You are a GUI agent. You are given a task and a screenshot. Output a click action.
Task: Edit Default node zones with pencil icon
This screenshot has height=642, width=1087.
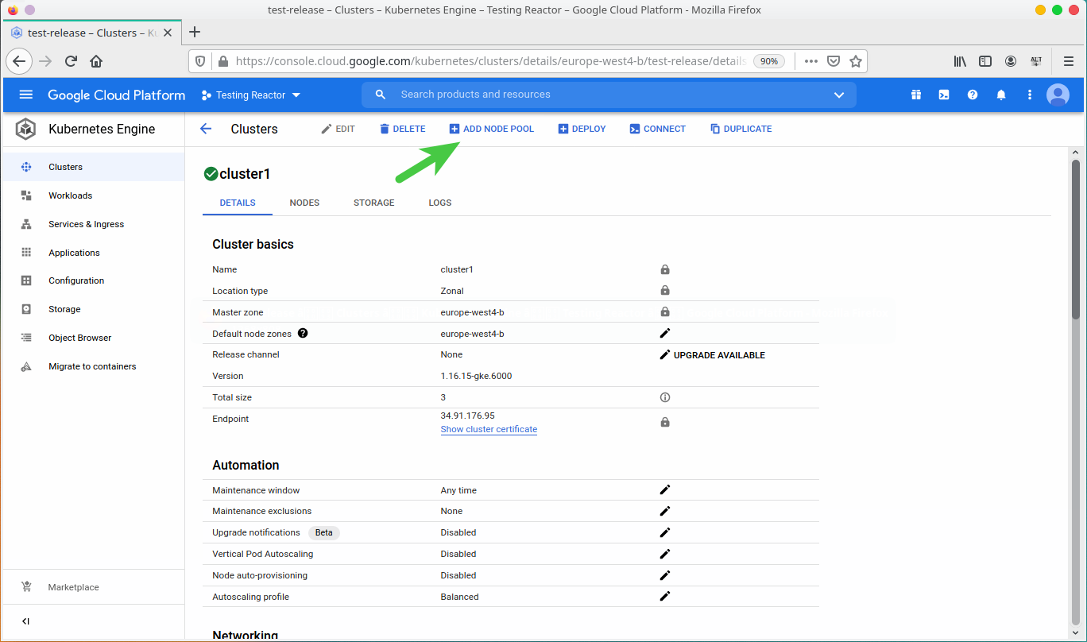[x=665, y=334]
